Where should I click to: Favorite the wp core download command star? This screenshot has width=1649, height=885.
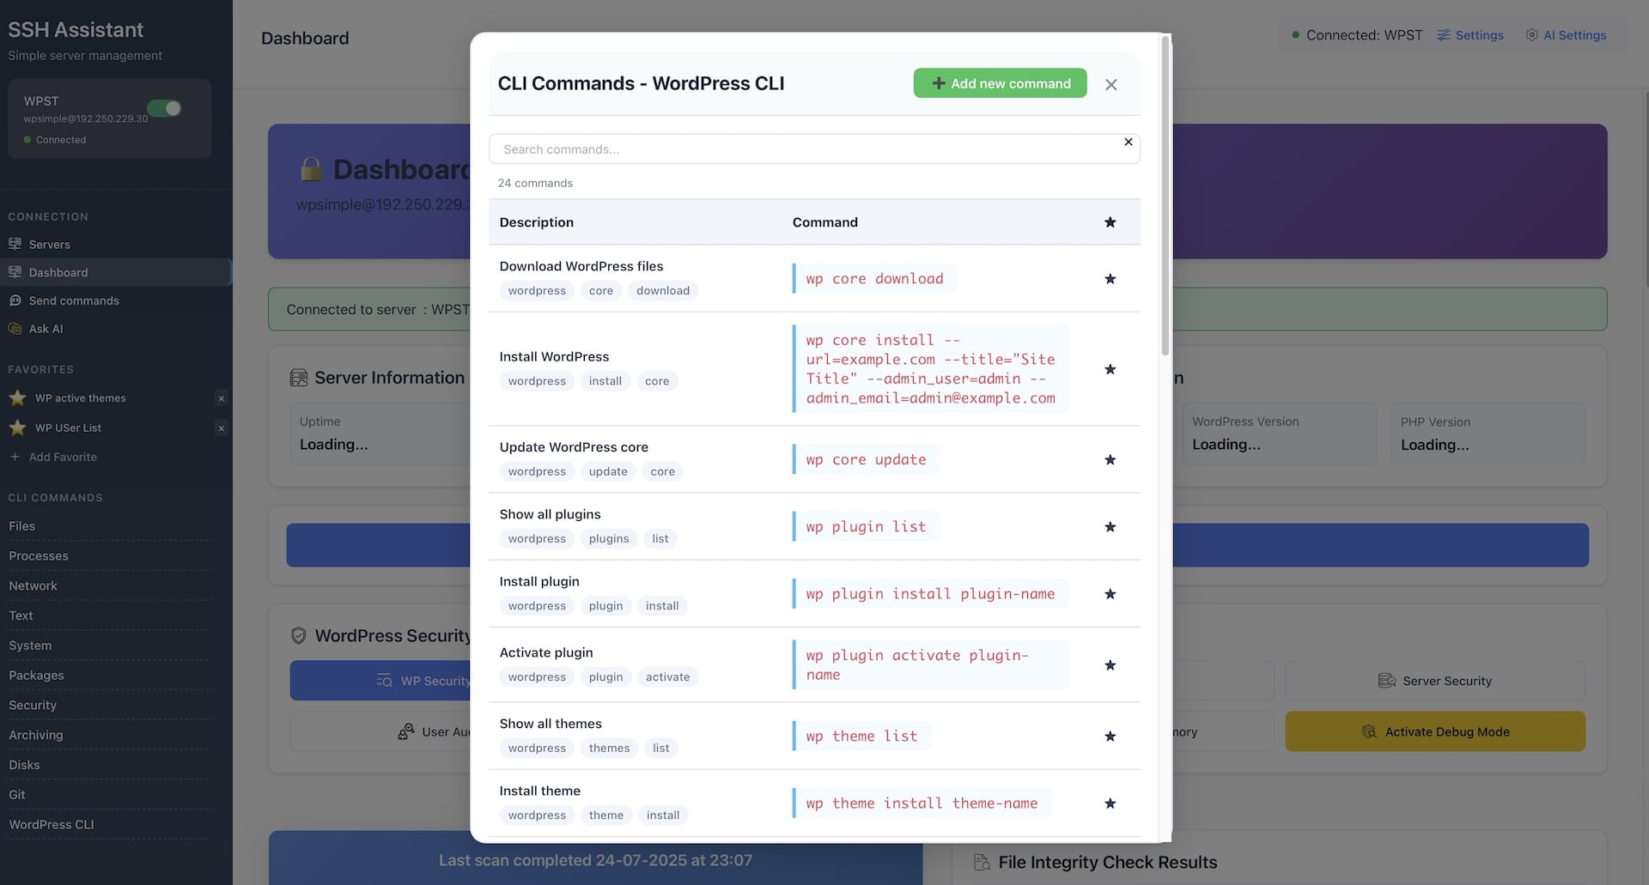(1110, 279)
